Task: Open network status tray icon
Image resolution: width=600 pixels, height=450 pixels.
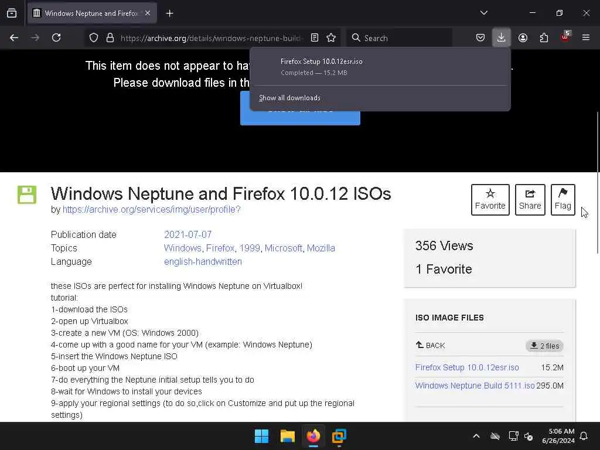Action: 513,436
